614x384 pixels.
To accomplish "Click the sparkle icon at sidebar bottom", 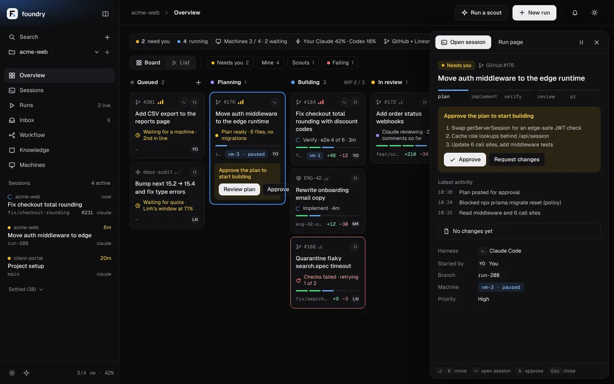I will (x=26, y=373).
